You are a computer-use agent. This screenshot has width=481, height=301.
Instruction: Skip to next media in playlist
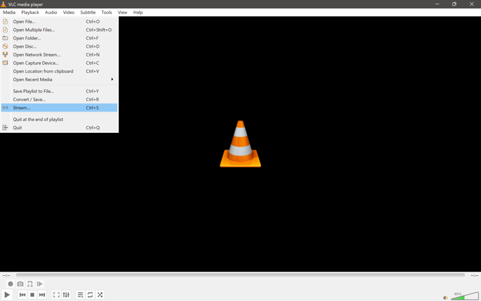[42, 295]
